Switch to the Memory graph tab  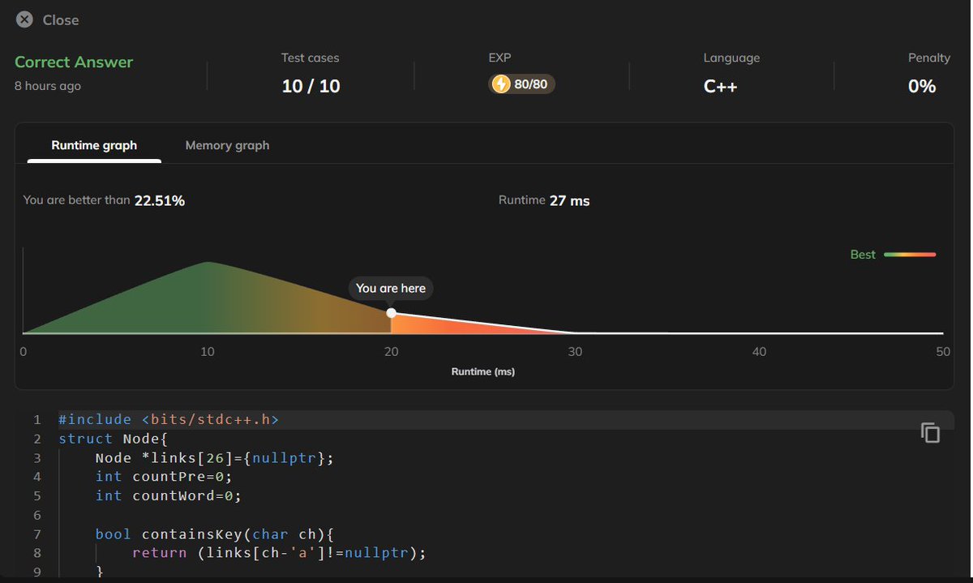click(x=227, y=145)
